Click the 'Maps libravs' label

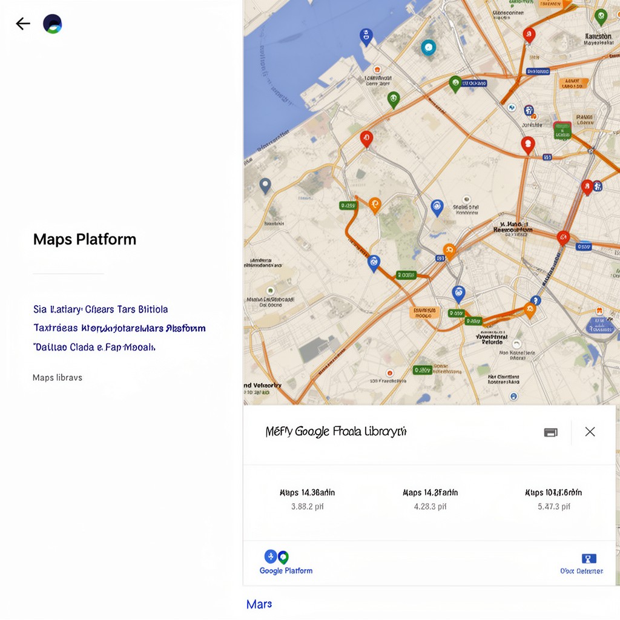(x=58, y=378)
